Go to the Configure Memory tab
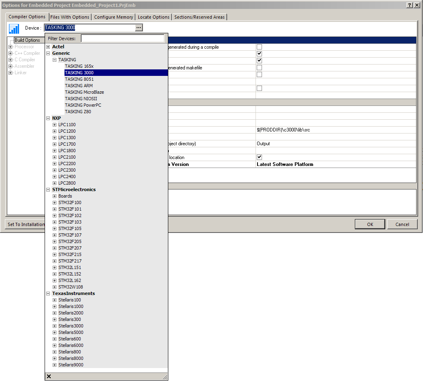Viewport: 423px width, 381px height. (114, 17)
